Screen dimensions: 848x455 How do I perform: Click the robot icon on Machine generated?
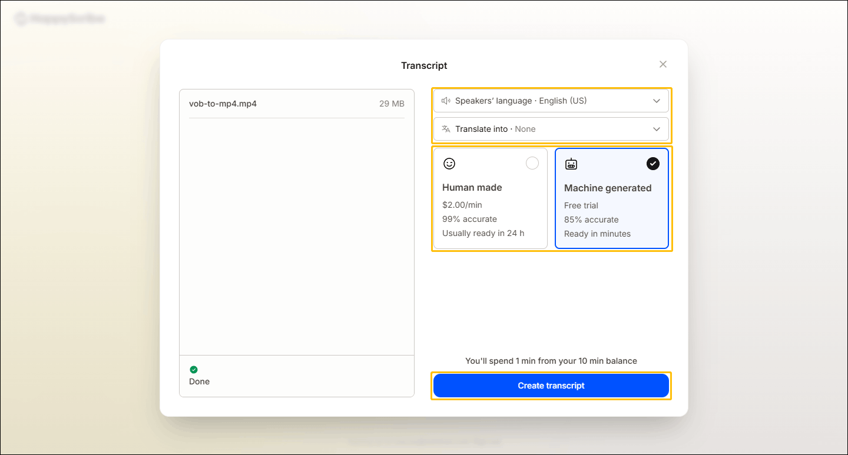[571, 164]
